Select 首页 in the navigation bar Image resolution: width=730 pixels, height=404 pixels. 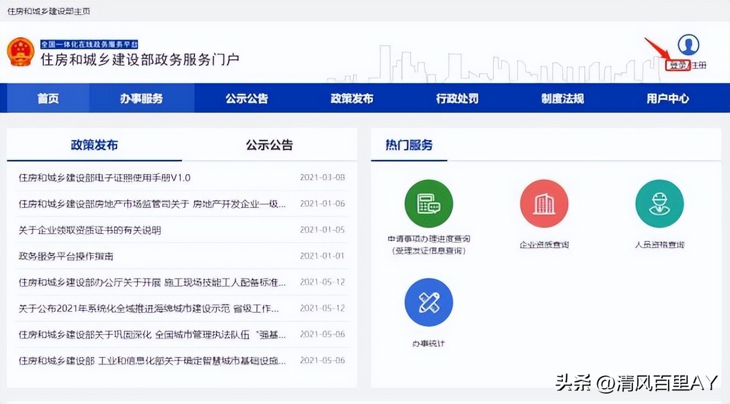(48, 98)
